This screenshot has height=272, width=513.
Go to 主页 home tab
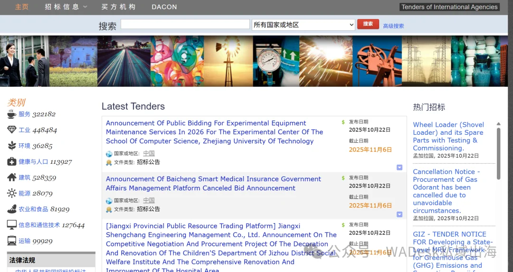[21, 7]
